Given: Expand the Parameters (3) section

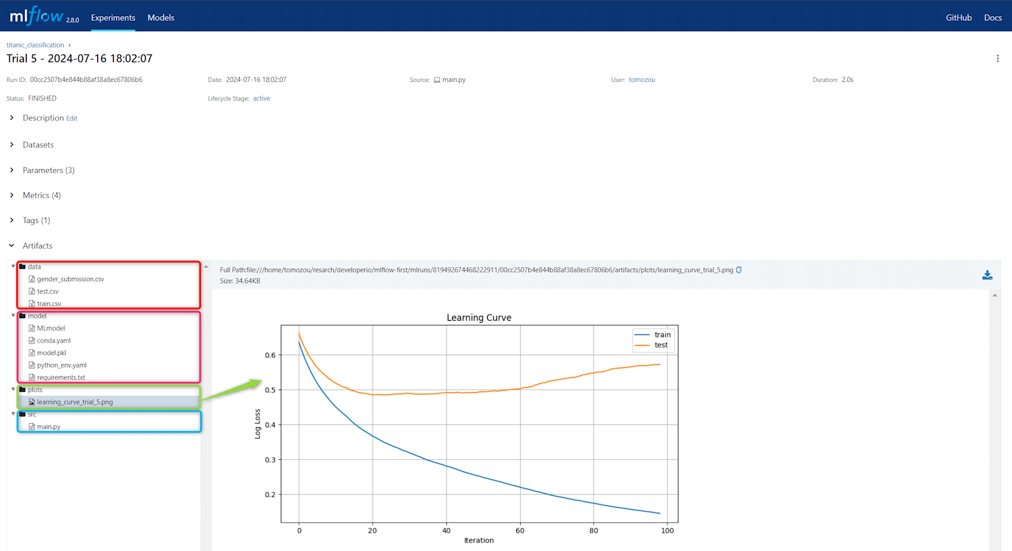Looking at the screenshot, I should (x=12, y=170).
